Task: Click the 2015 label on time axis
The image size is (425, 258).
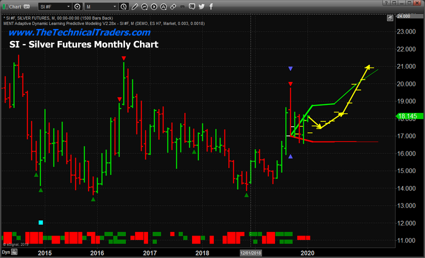Action: [44, 253]
